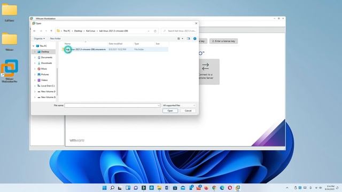Toggle the preview pane button
Screen dimensions: 342x192
pyautogui.click(x=188, y=38)
